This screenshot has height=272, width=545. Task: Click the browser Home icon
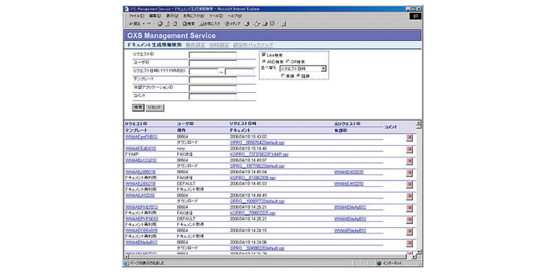coord(174,24)
